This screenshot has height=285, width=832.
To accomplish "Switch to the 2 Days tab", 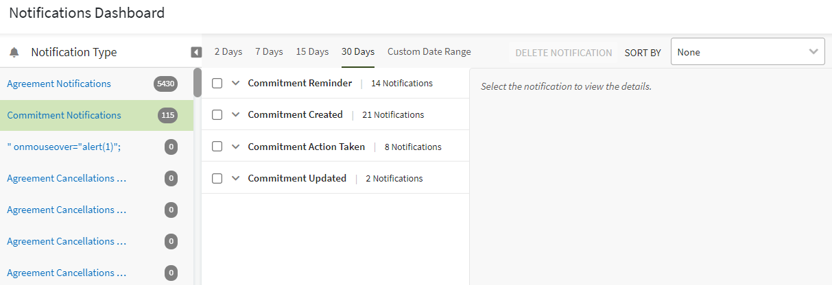I will [x=228, y=52].
